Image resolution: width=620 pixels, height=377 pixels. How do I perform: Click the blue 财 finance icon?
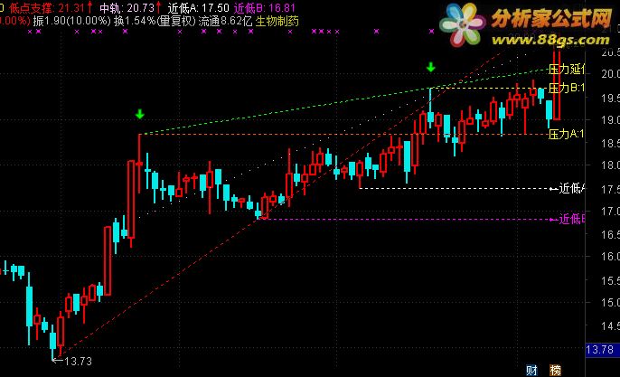pos(531,371)
